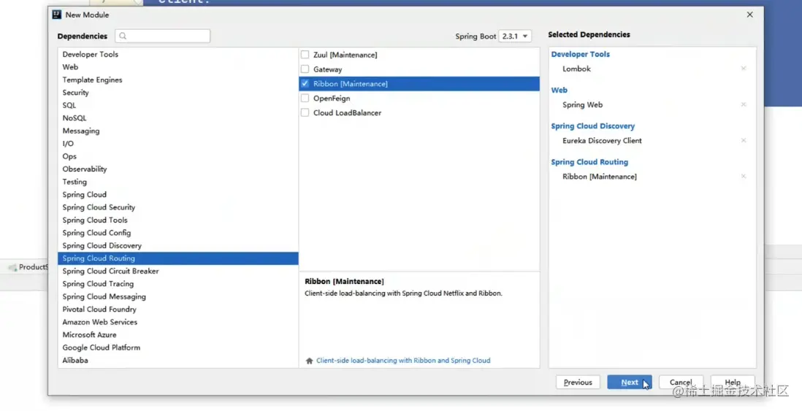The height and width of the screenshot is (411, 802).
Task: Select Spring Cloud Tracing category
Action: coord(178,284)
